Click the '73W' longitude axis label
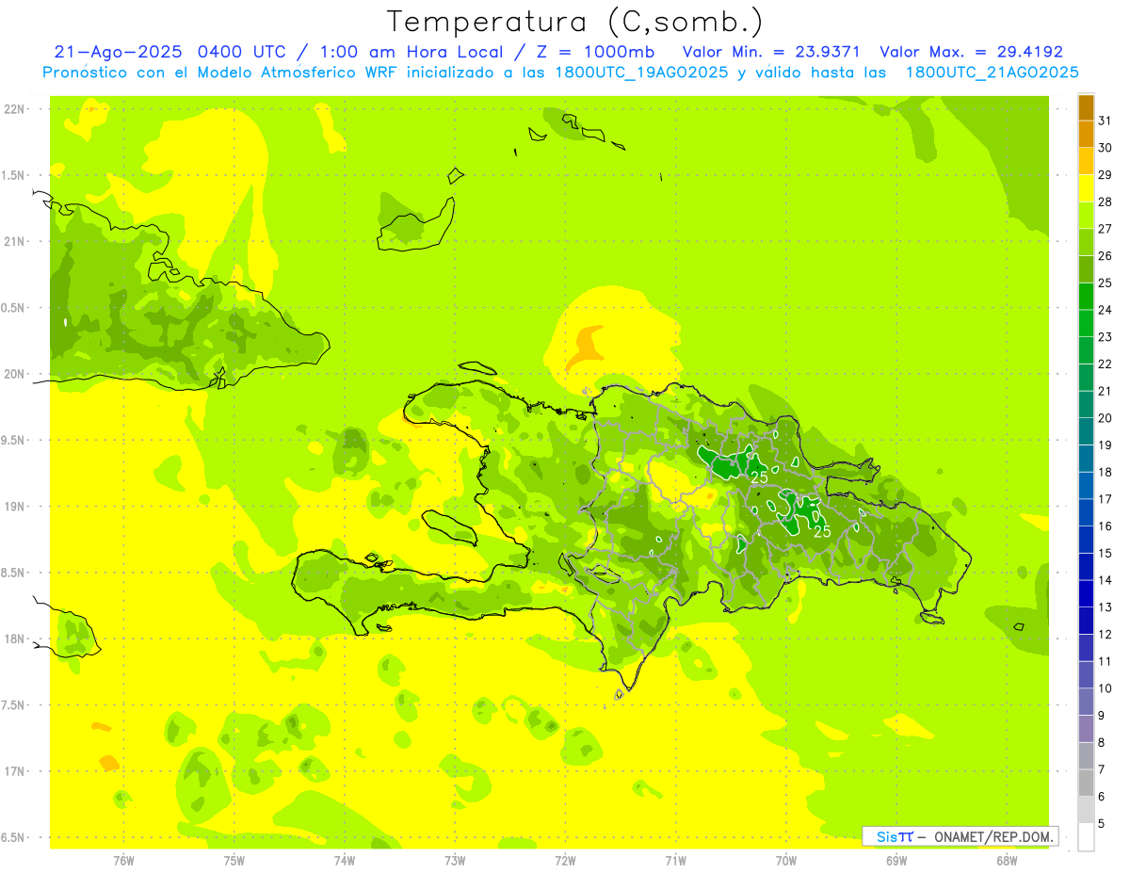 click(x=455, y=861)
